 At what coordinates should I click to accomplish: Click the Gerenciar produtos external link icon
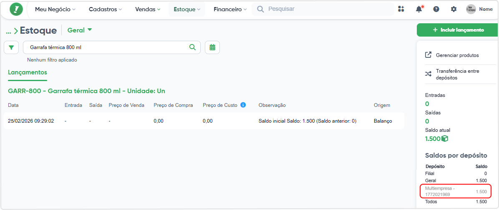click(x=428, y=55)
